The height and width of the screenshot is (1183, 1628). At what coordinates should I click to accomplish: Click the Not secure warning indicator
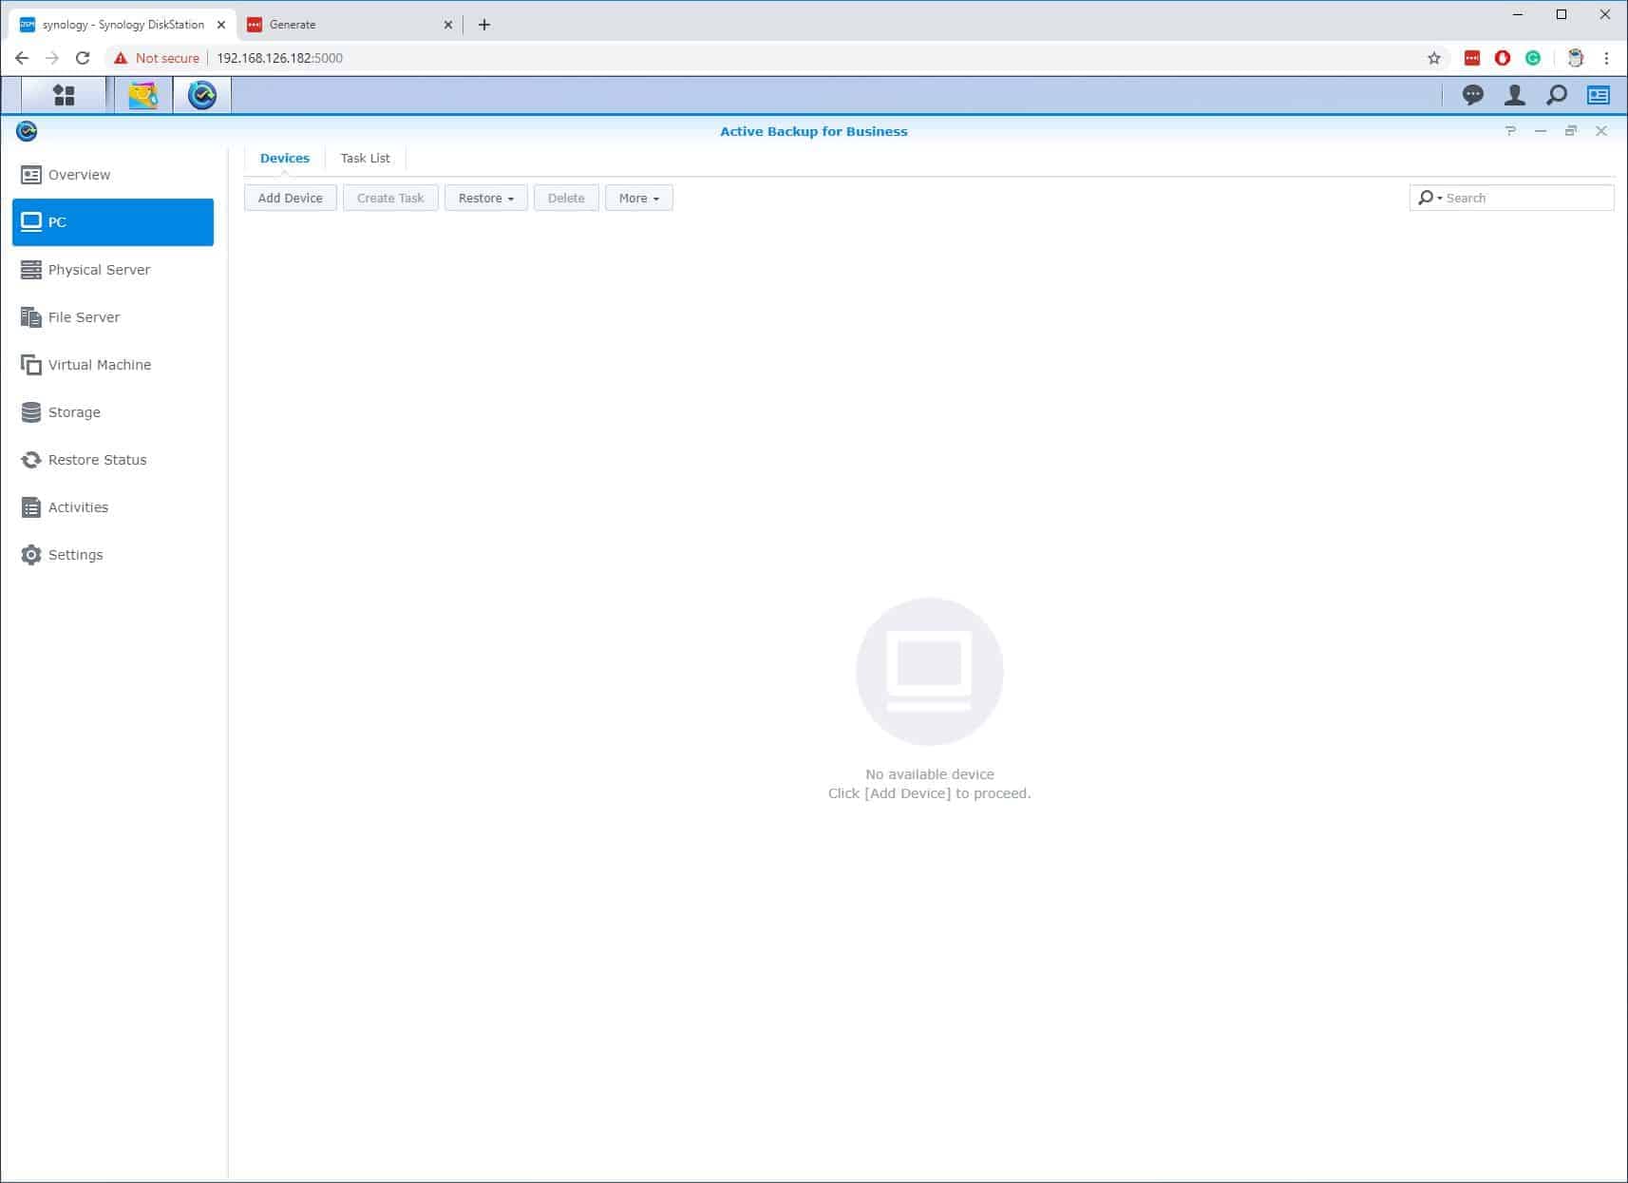157,58
